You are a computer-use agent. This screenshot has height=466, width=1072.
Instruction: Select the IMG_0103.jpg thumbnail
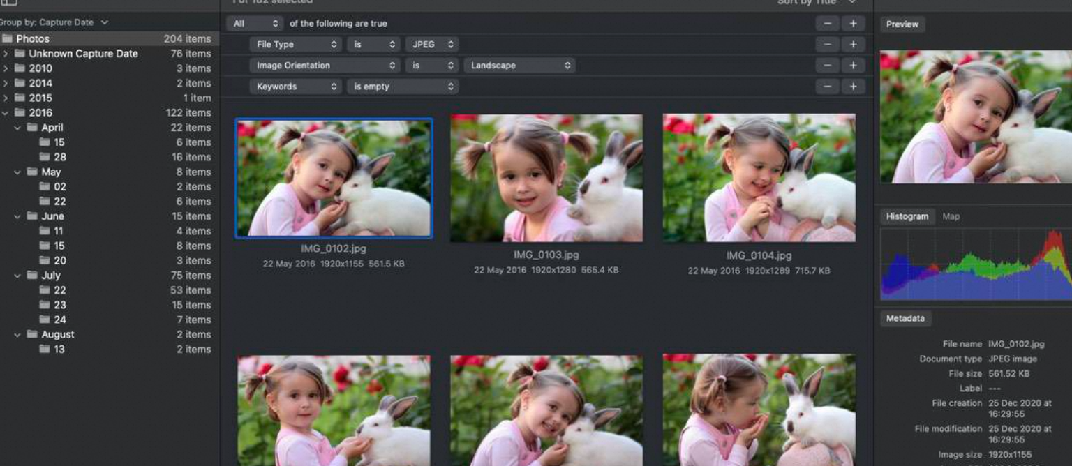pos(546,179)
